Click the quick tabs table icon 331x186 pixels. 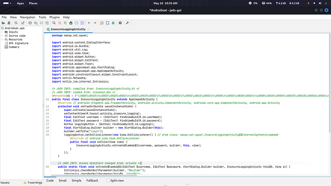pyautogui.click(x=47, y=23)
